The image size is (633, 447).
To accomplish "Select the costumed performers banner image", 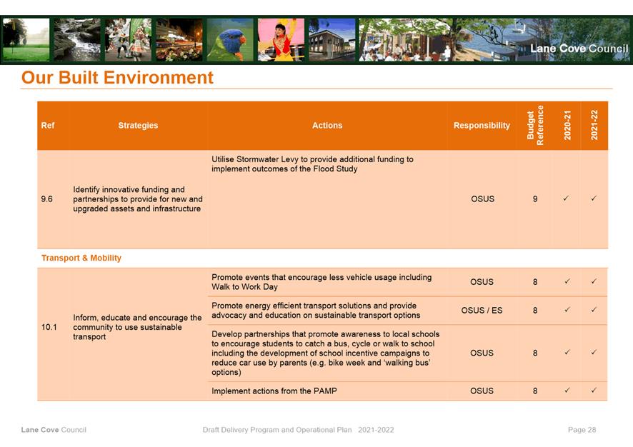I will (128, 39).
